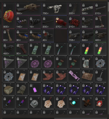
Task: Select the bone grip priced 60
Action: pyautogui.click(x=8, y=36)
